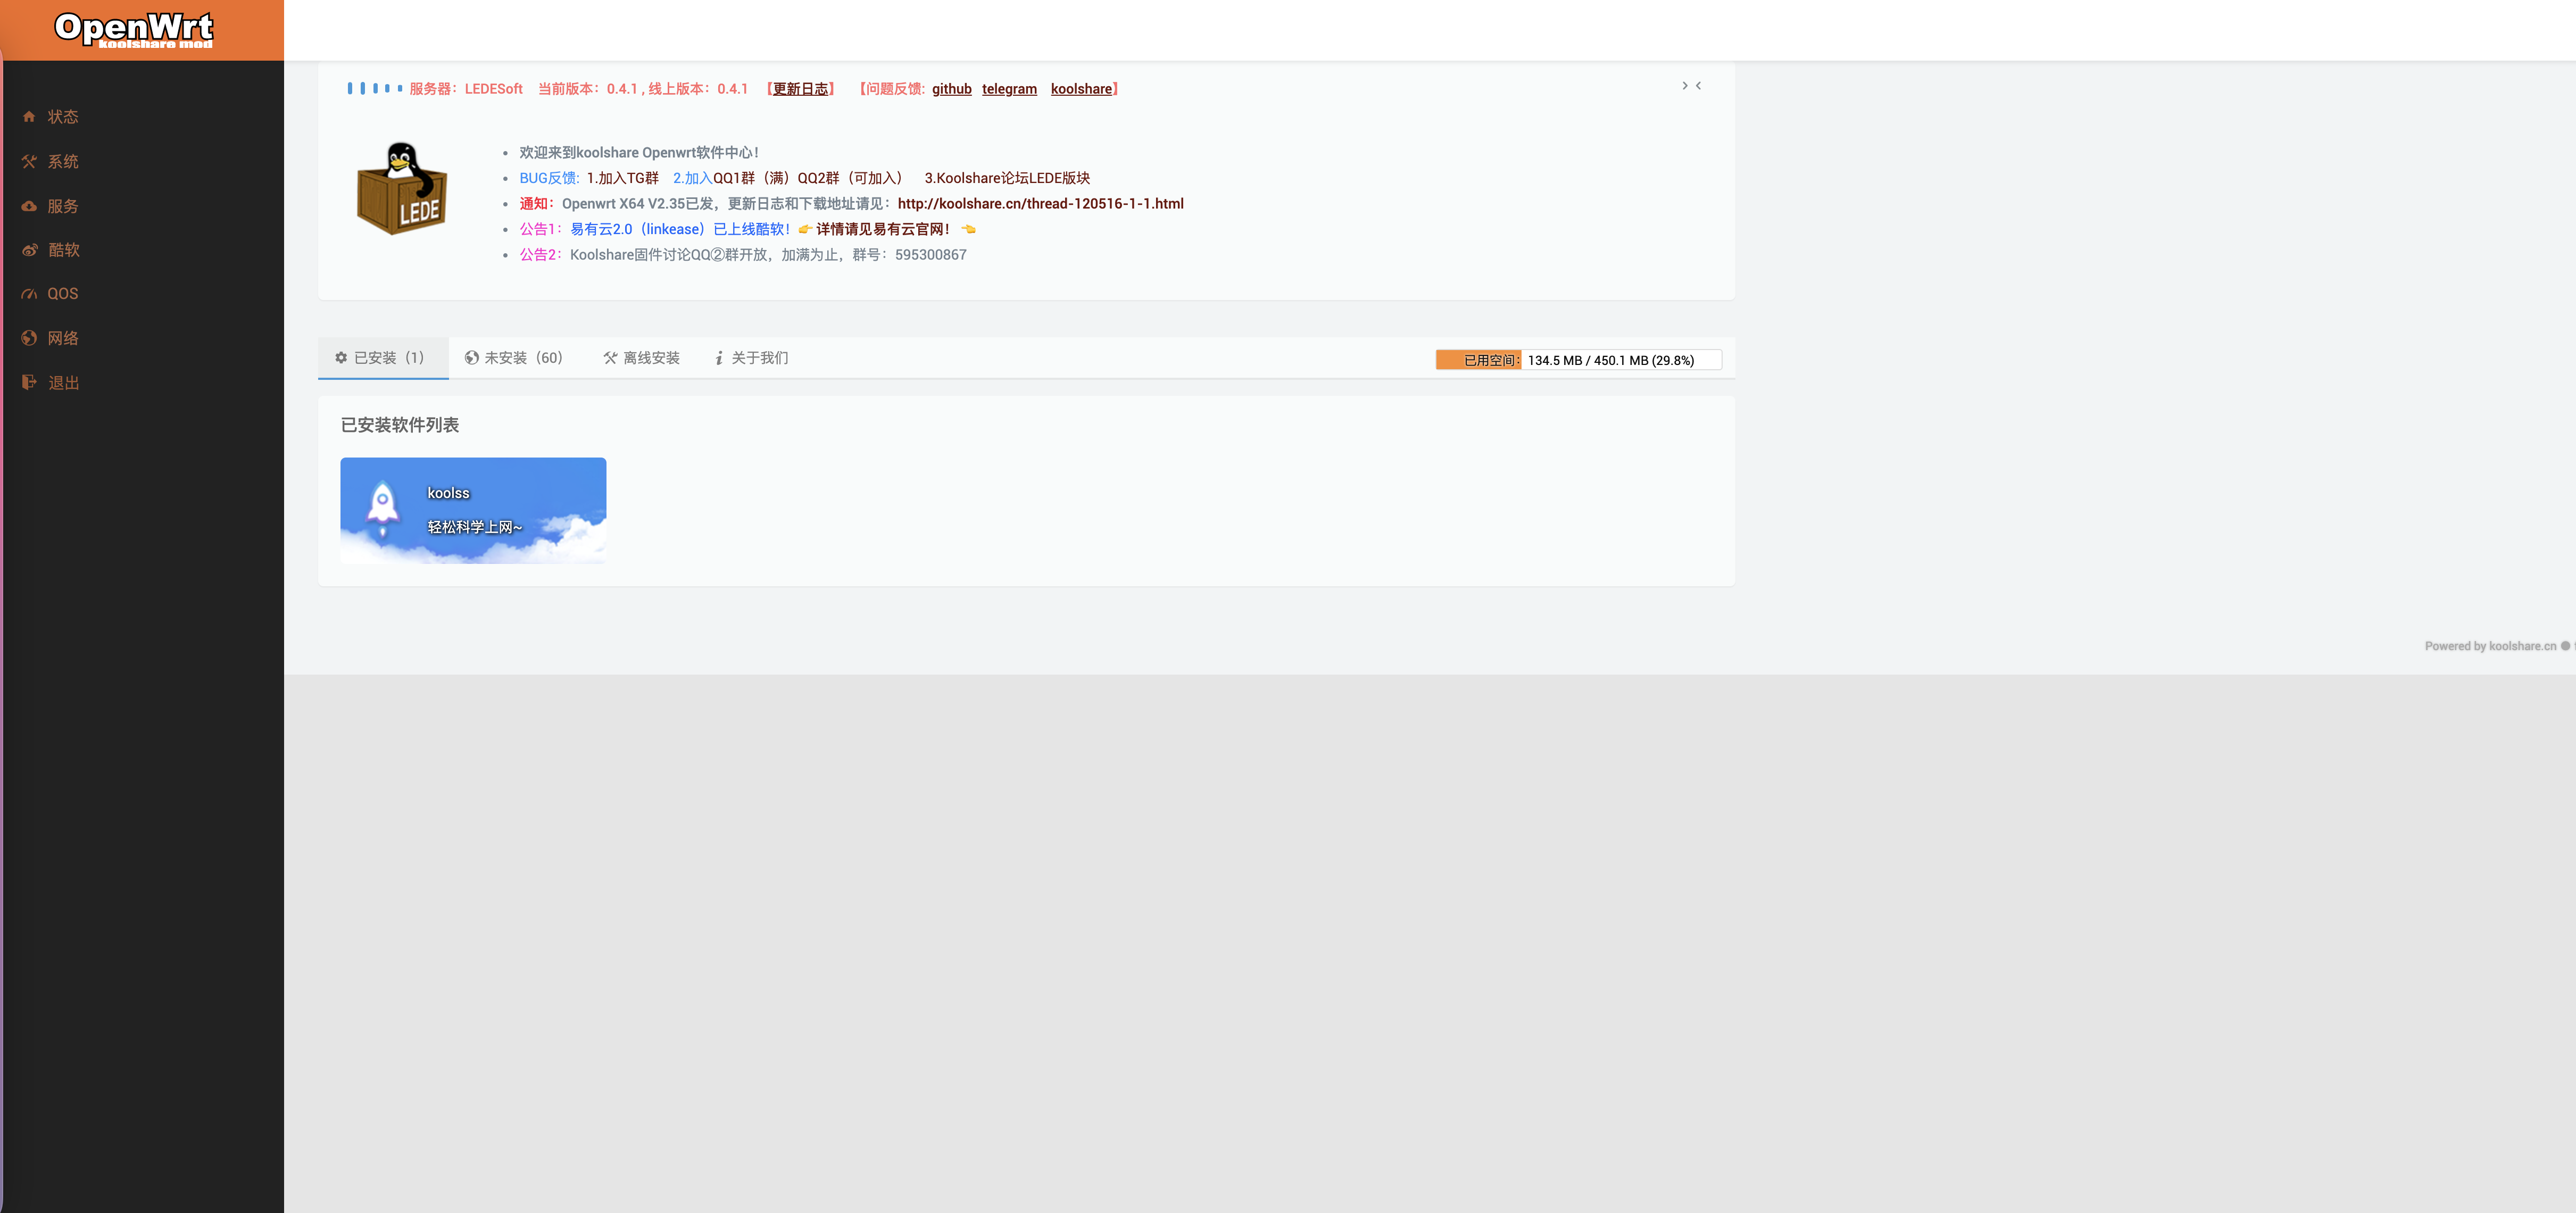
Task: Click the tools icon on 离线安装 tab
Action: (610, 358)
